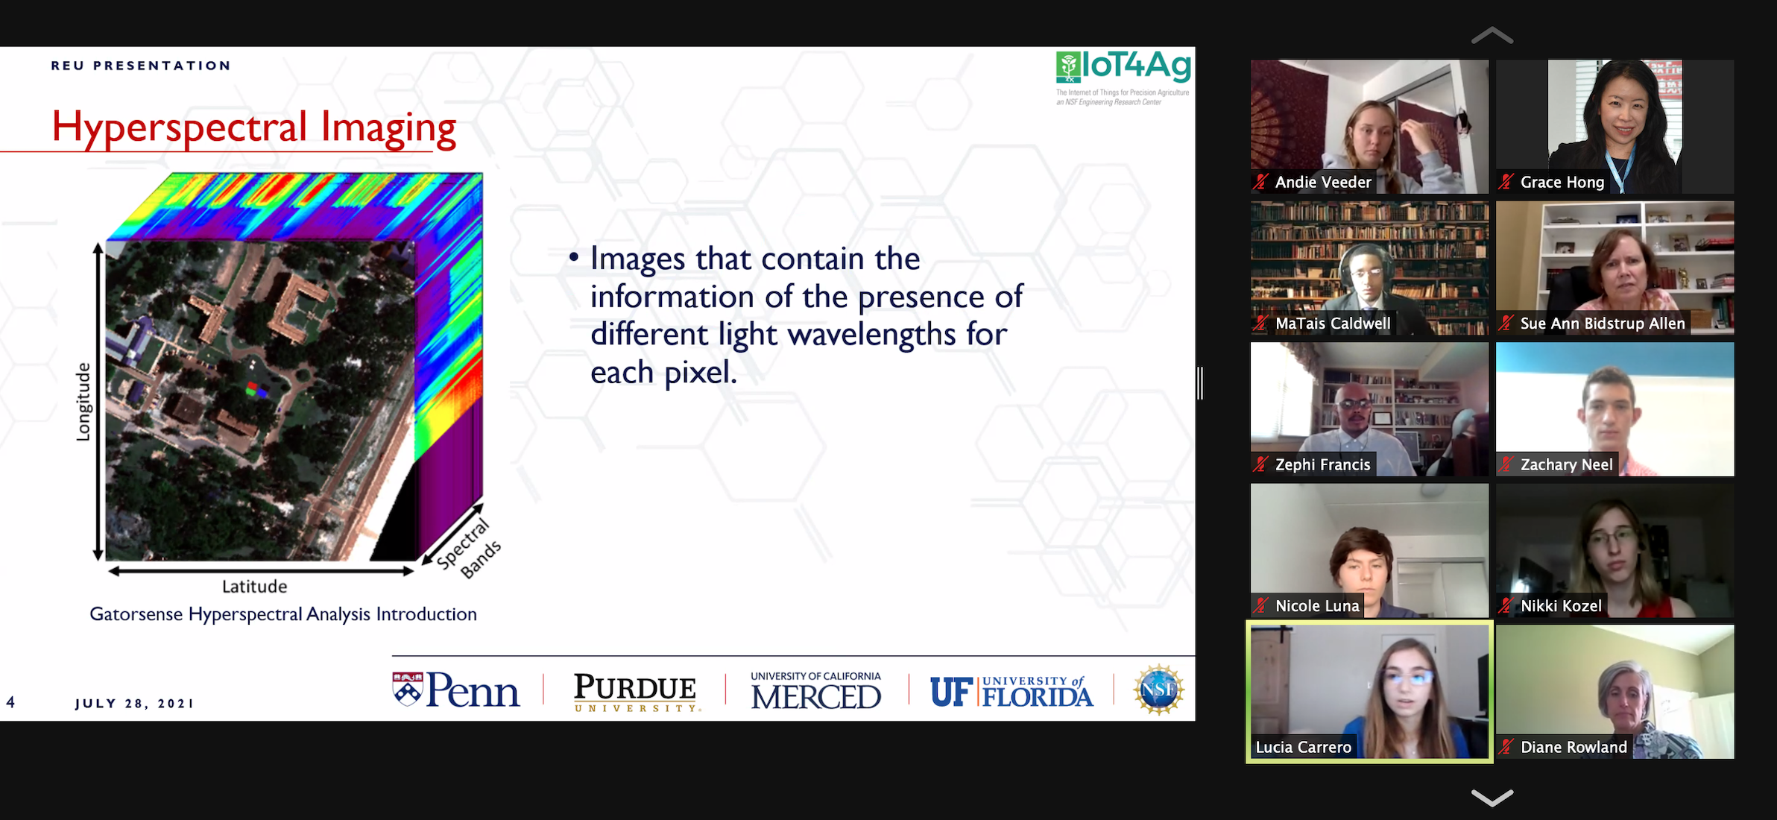The height and width of the screenshot is (820, 1777).
Task: Click the 'REU PRESENTATION' header text
Action: tap(141, 66)
